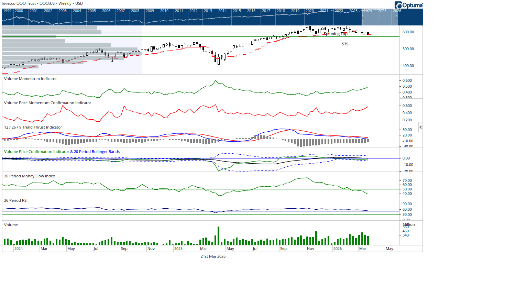Viewport: 528px width, 297px height.
Task: Click the 600.00 price scale label
Action: click(x=408, y=32)
